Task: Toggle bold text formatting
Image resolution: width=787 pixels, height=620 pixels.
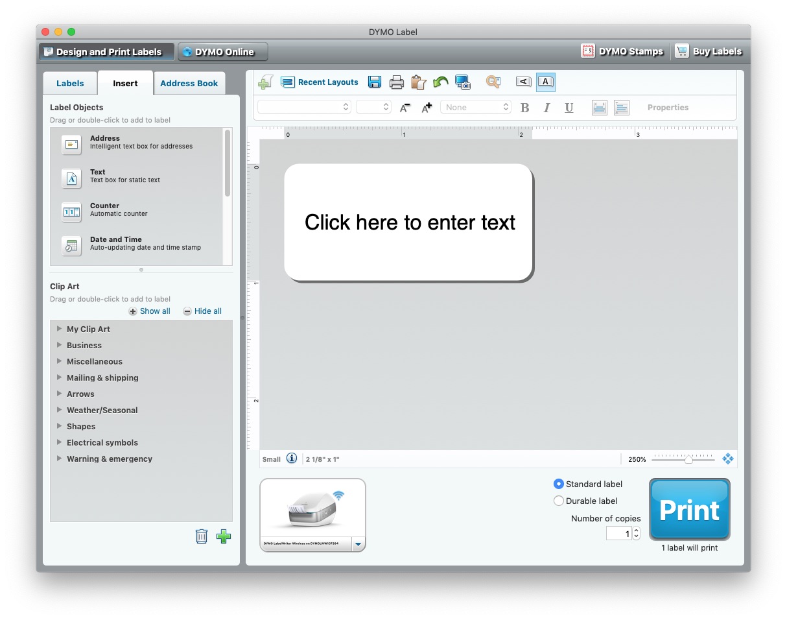Action: [525, 108]
